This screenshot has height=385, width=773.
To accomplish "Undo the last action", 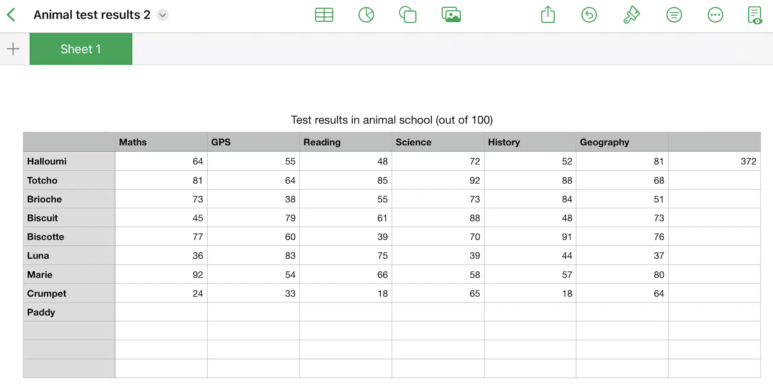I will [x=589, y=15].
